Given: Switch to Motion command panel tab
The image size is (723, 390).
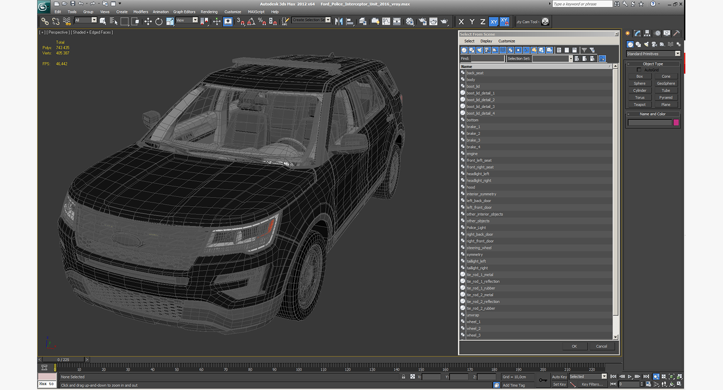Looking at the screenshot, I should pos(658,33).
